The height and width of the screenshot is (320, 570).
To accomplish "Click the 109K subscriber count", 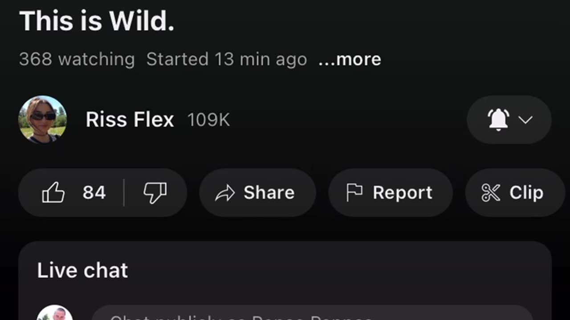I will pyautogui.click(x=208, y=120).
